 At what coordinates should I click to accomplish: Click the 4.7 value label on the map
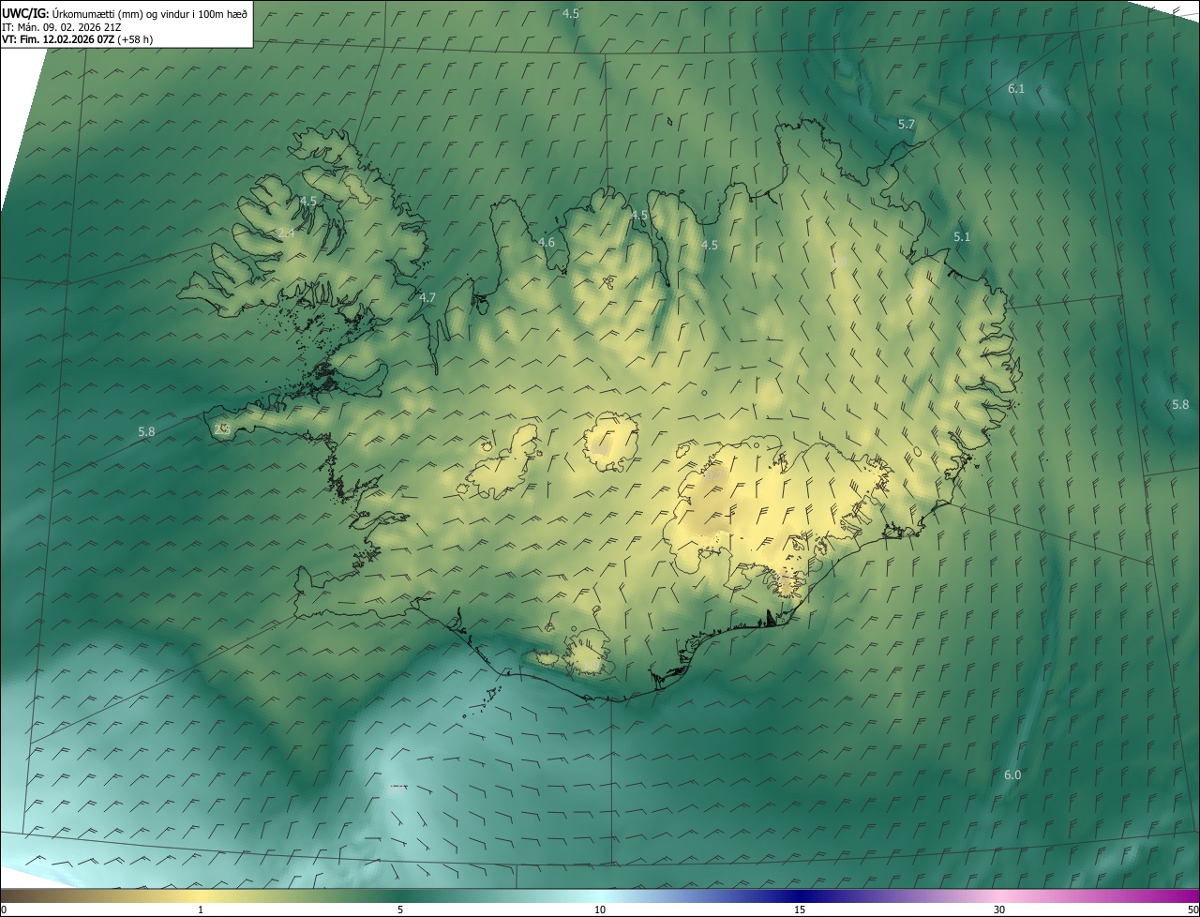click(427, 298)
